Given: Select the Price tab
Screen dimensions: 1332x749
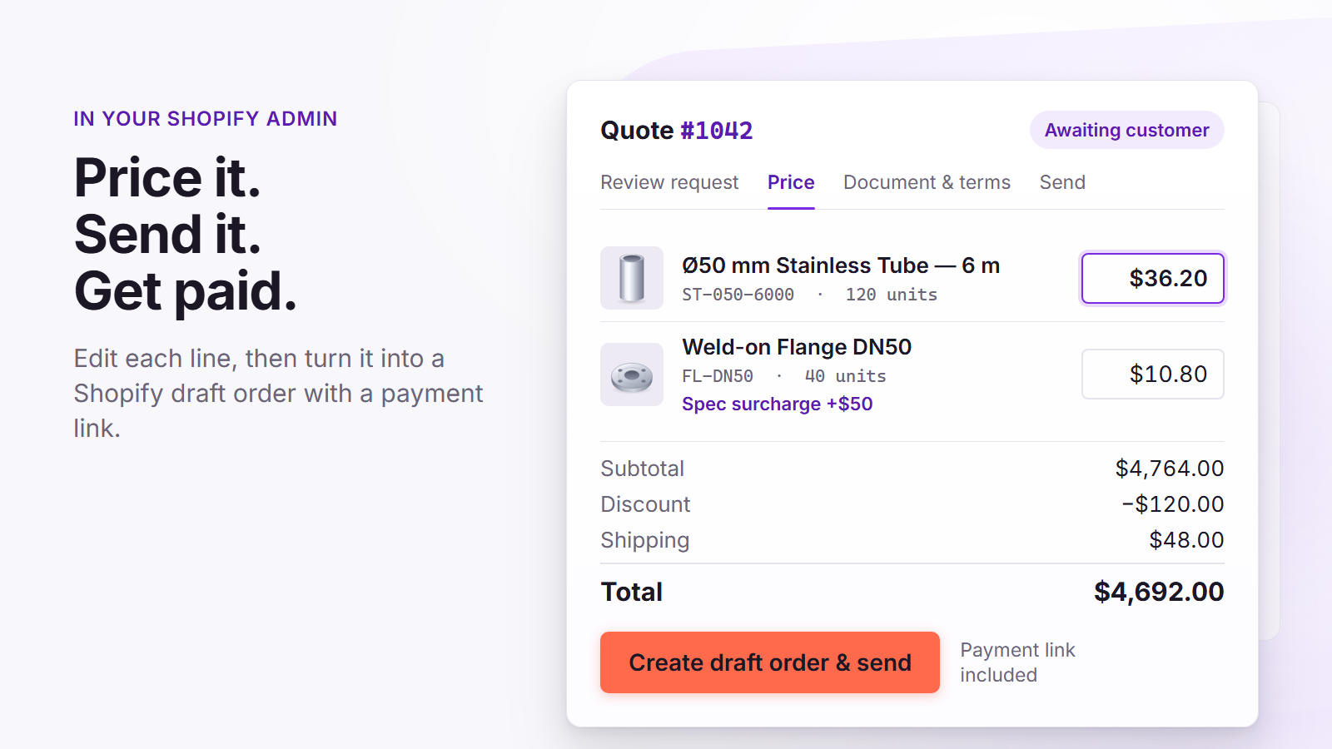Looking at the screenshot, I should pos(791,182).
